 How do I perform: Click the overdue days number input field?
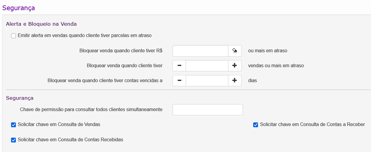(x=207, y=80)
